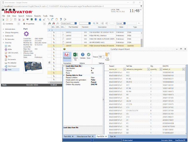Expand the My Innovator tree node
The height and width of the screenshot is (142, 188).
click(3, 39)
